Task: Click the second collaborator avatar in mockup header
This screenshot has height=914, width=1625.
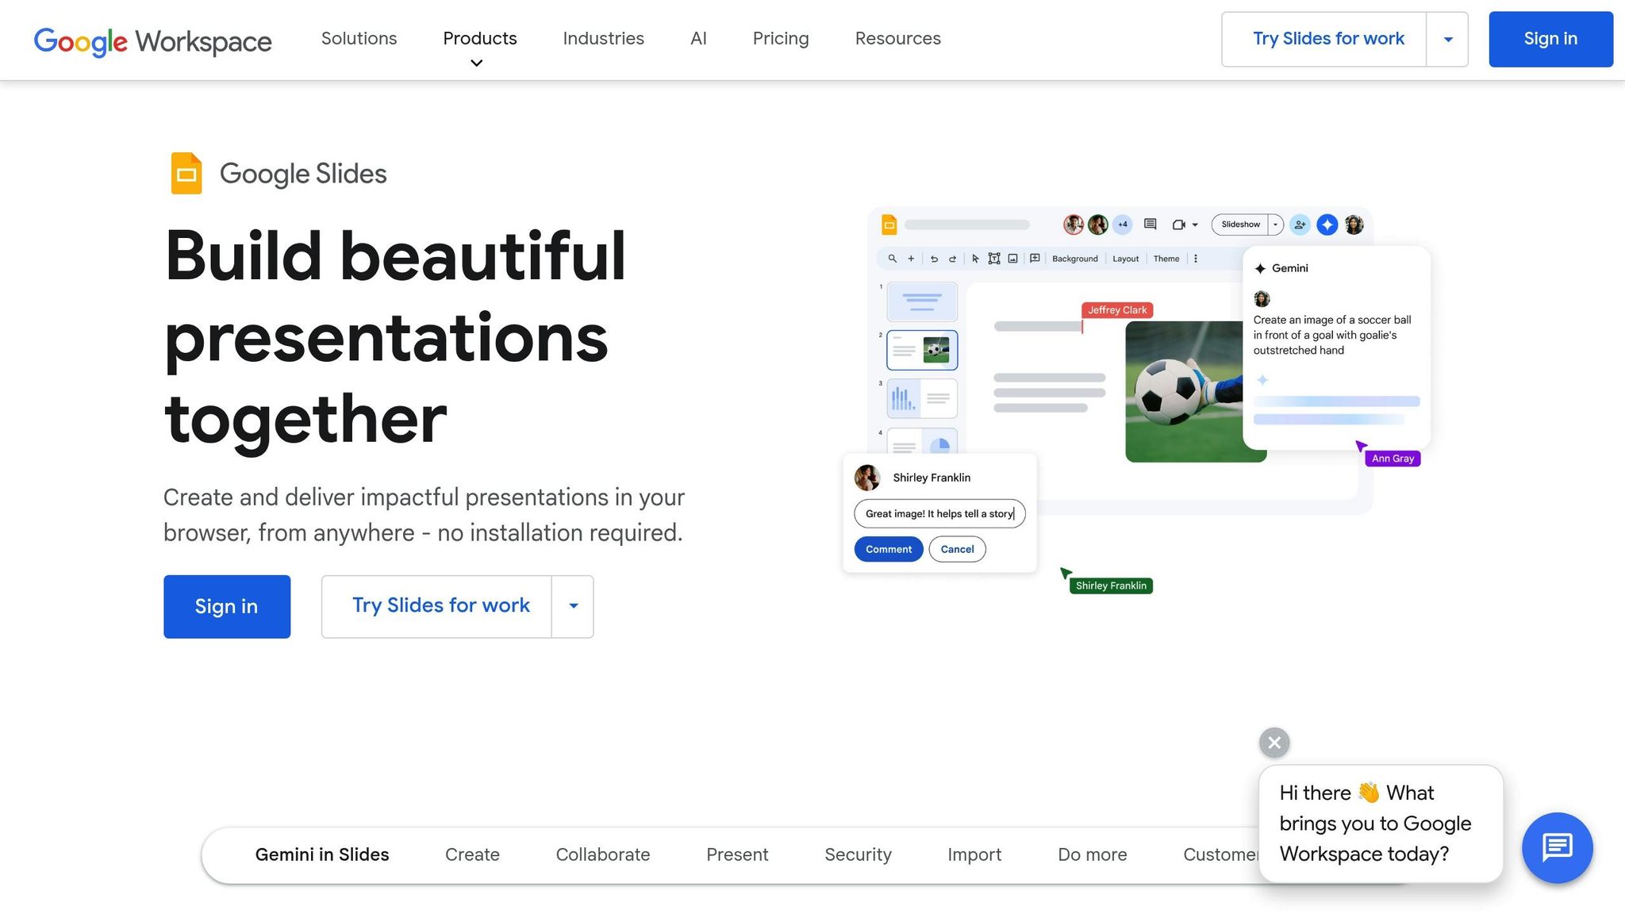Action: (1098, 225)
